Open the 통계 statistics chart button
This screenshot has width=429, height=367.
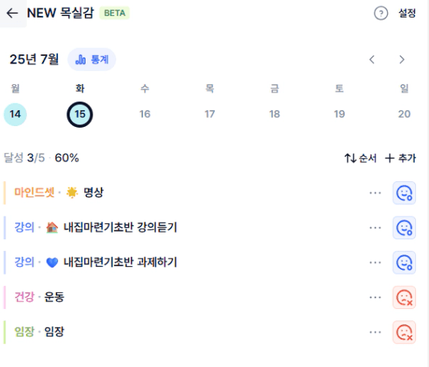(x=92, y=60)
